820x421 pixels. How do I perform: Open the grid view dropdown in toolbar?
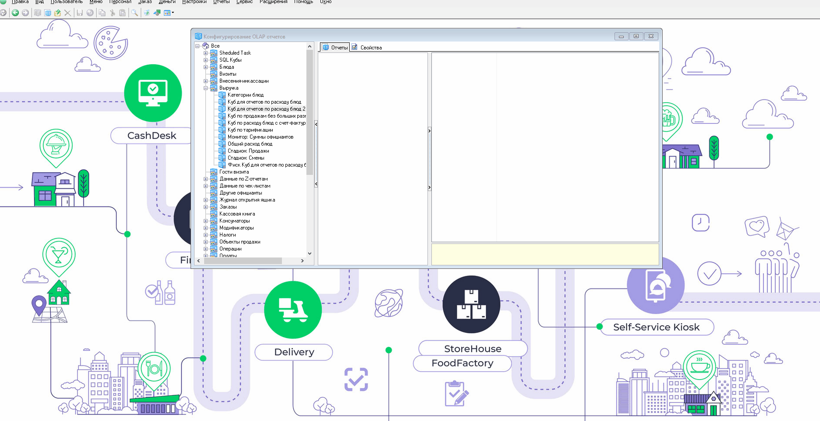[x=173, y=13]
